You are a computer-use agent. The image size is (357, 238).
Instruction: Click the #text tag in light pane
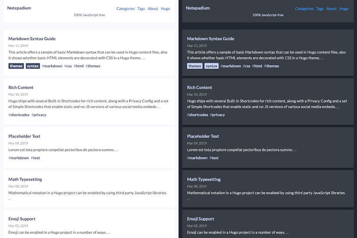(x=35, y=158)
